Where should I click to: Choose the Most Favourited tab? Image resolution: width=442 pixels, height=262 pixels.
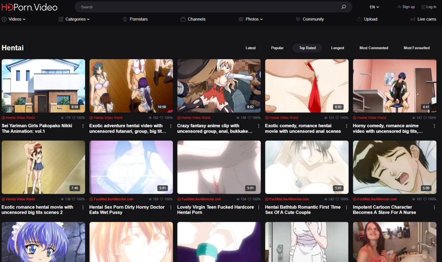pos(416,48)
